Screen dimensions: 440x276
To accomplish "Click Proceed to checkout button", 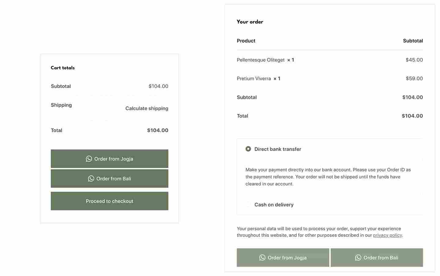I will [x=109, y=201].
